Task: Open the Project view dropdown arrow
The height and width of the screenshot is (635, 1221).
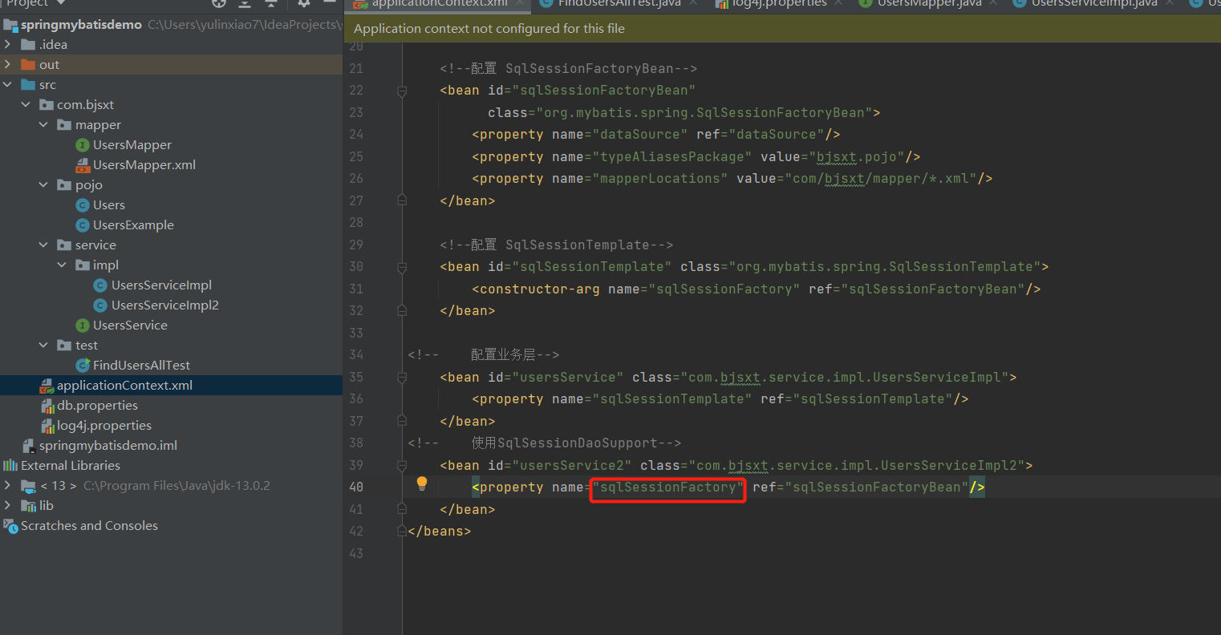Action: [x=61, y=3]
